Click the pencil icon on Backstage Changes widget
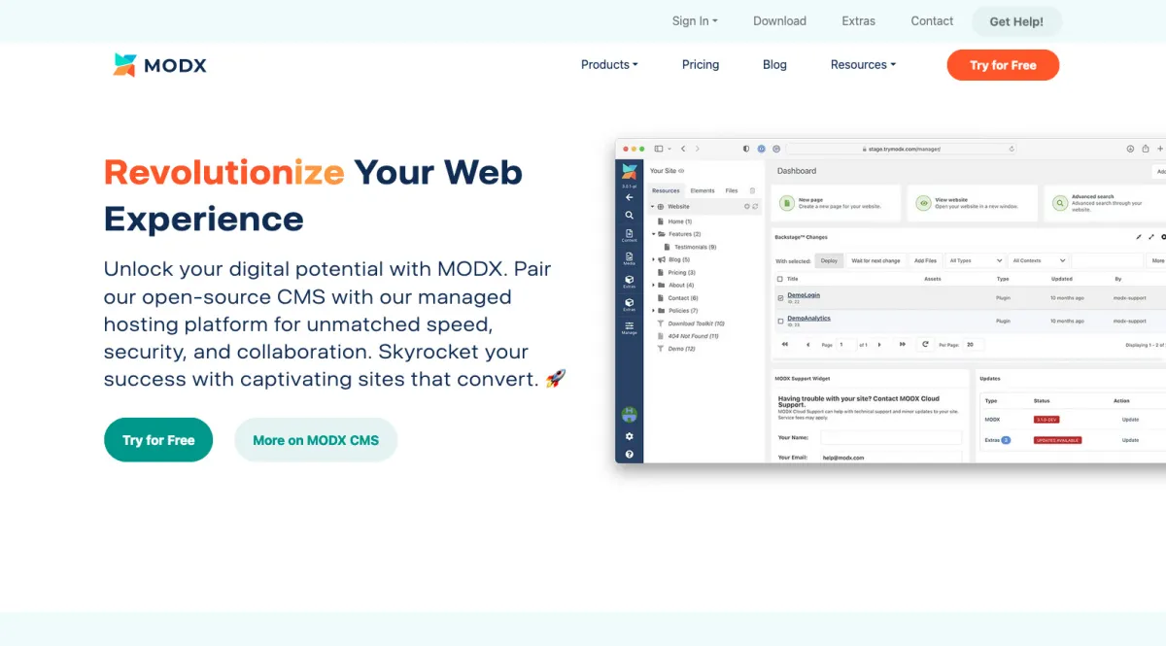 tap(1139, 237)
